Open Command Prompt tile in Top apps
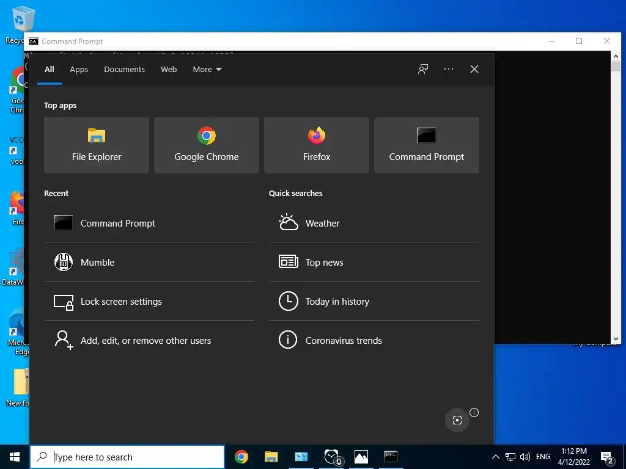This screenshot has height=469, width=626. point(426,145)
